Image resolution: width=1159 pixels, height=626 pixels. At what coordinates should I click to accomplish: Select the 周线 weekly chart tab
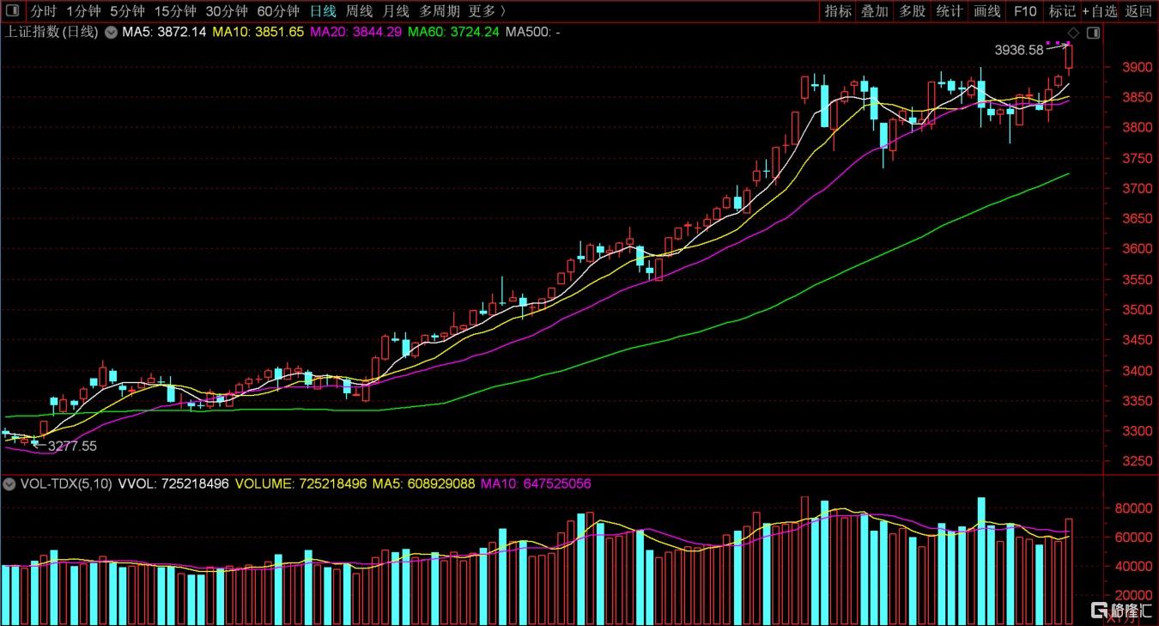click(359, 11)
